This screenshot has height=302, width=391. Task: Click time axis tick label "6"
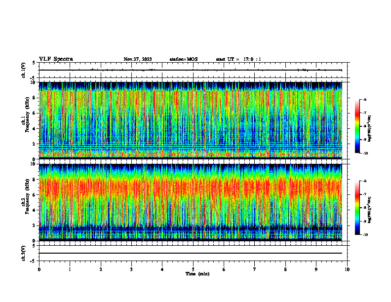224,269
